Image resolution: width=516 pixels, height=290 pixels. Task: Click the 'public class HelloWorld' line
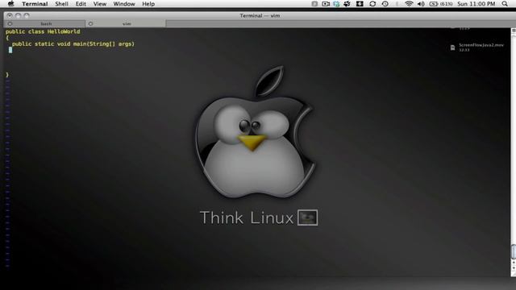coord(43,31)
